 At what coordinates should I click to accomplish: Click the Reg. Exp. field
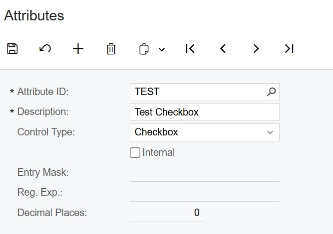tap(205, 193)
